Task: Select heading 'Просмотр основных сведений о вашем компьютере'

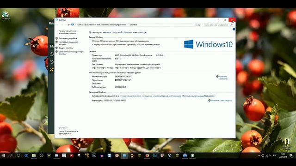Action: coord(117,32)
